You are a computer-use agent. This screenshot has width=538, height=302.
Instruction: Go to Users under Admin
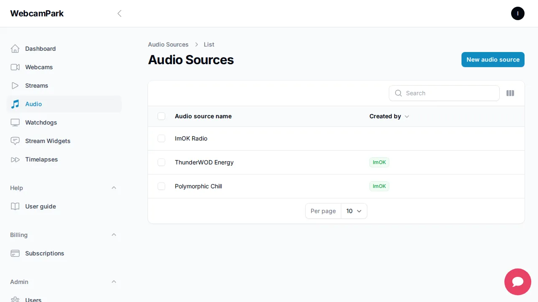click(x=33, y=299)
